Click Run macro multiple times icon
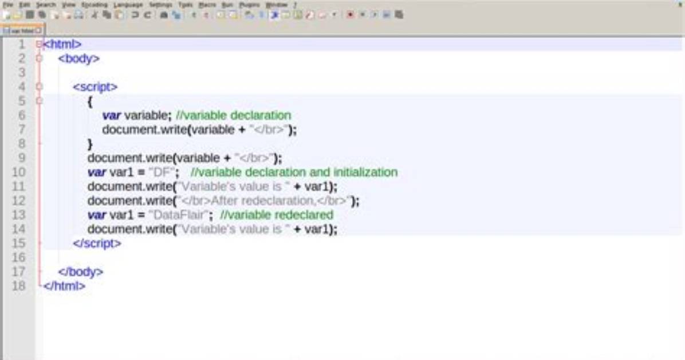The width and height of the screenshot is (685, 360). coord(387,15)
